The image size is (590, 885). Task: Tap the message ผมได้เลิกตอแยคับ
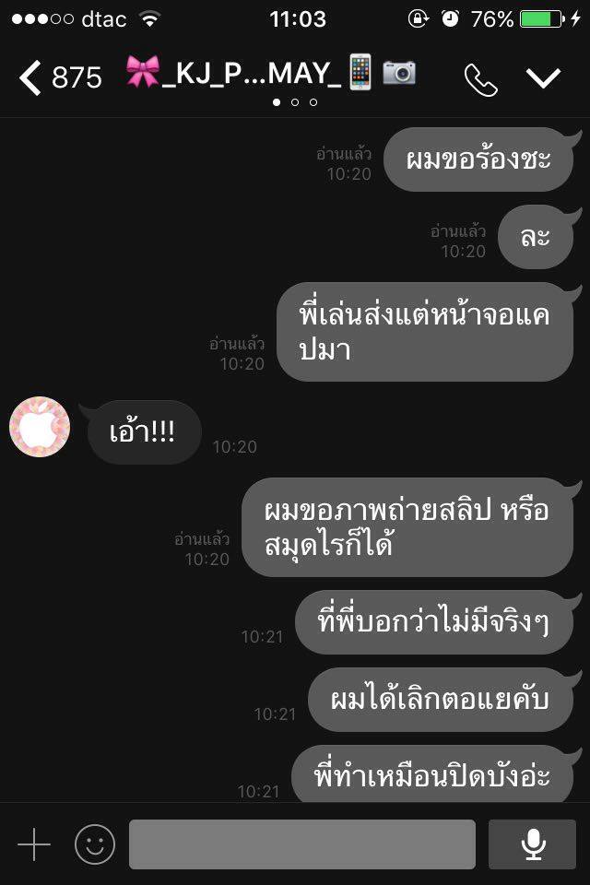tap(441, 700)
